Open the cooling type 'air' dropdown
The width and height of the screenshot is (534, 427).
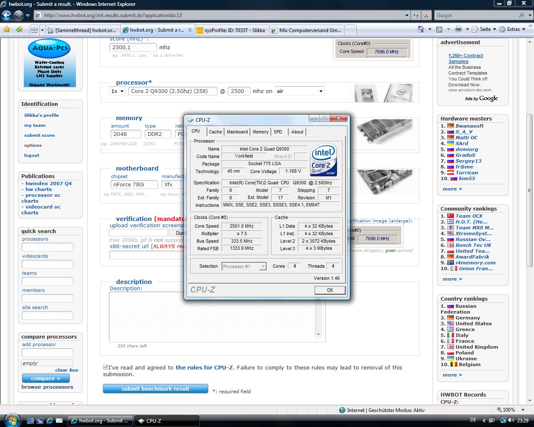tap(299, 91)
